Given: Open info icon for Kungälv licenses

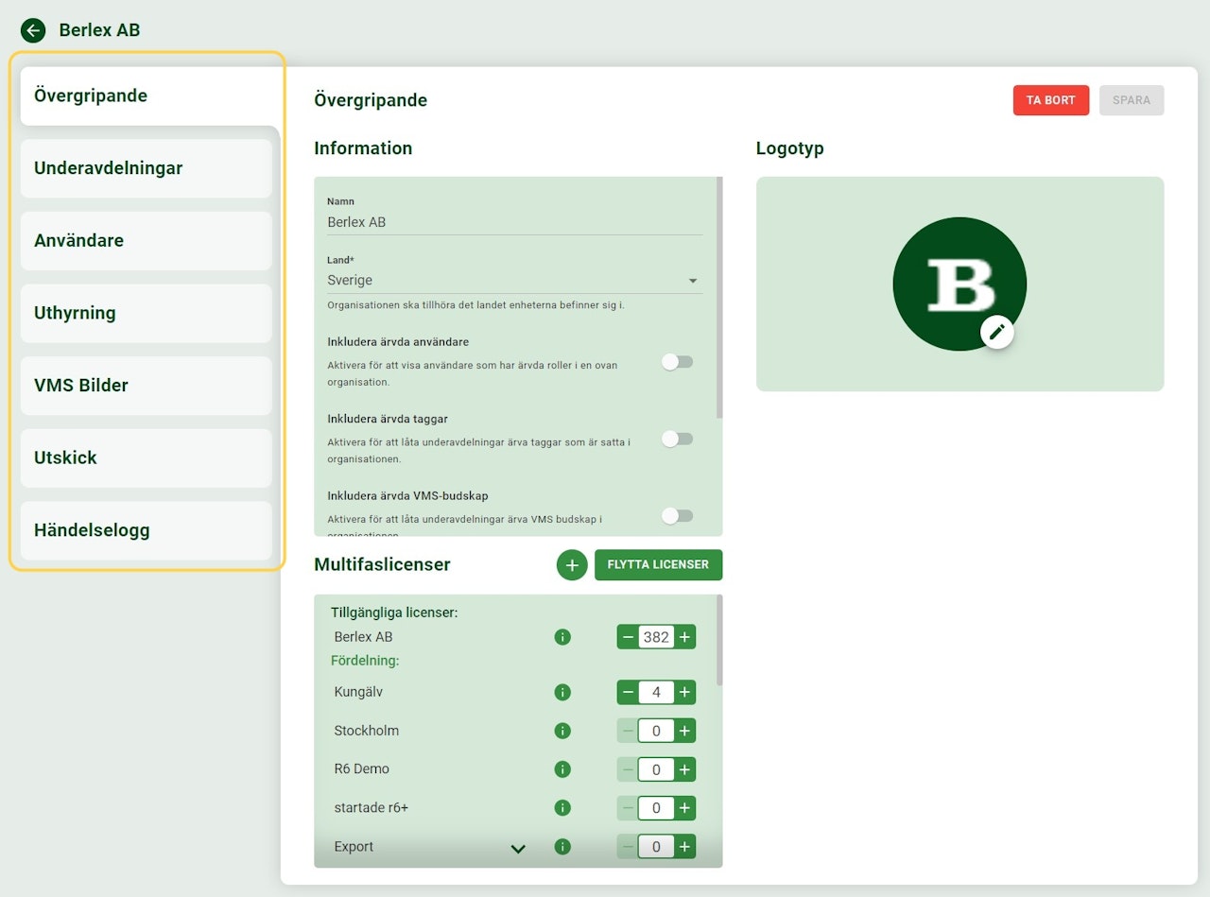Looking at the screenshot, I should click(x=562, y=692).
